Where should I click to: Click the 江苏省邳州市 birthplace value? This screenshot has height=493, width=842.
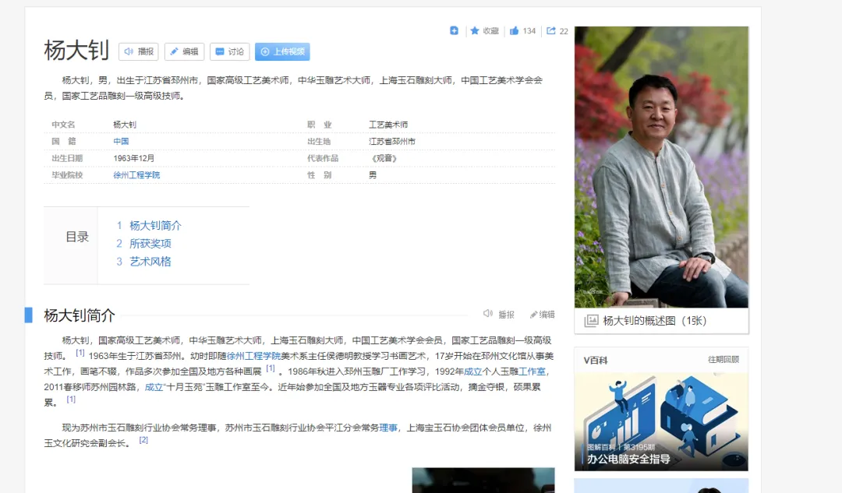[x=392, y=141]
